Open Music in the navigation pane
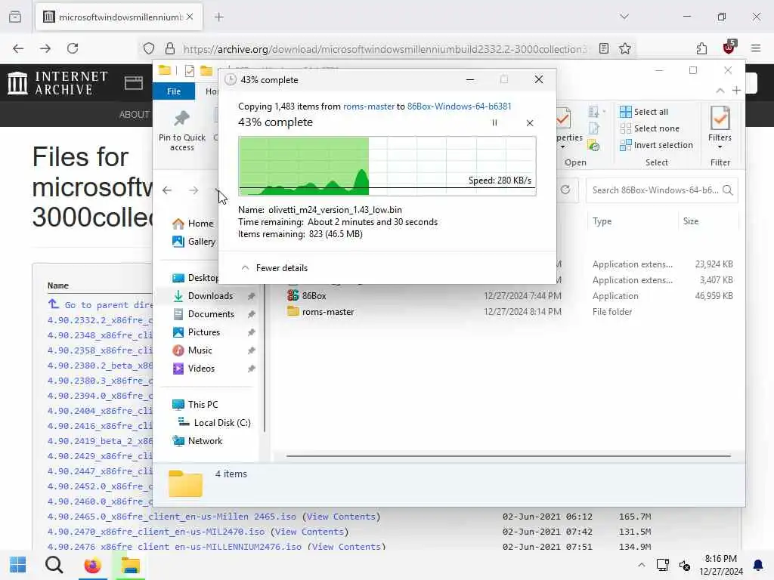 [192, 350]
